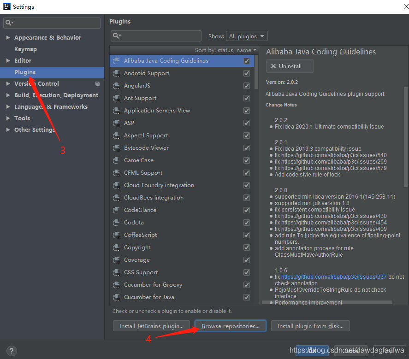
Task: Click the Application Servers View plugin icon
Action: pyautogui.click(x=116, y=111)
